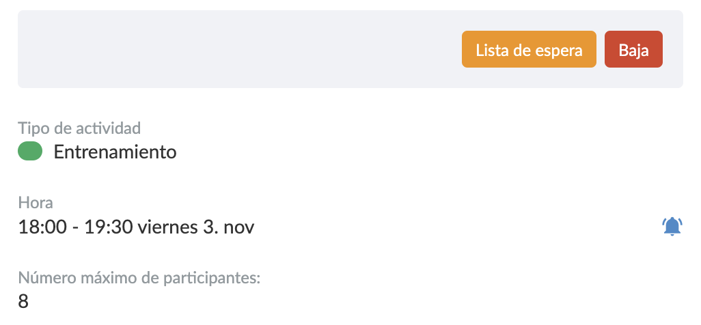Click the green activity type pill
This screenshot has height=325, width=701.
[30, 152]
